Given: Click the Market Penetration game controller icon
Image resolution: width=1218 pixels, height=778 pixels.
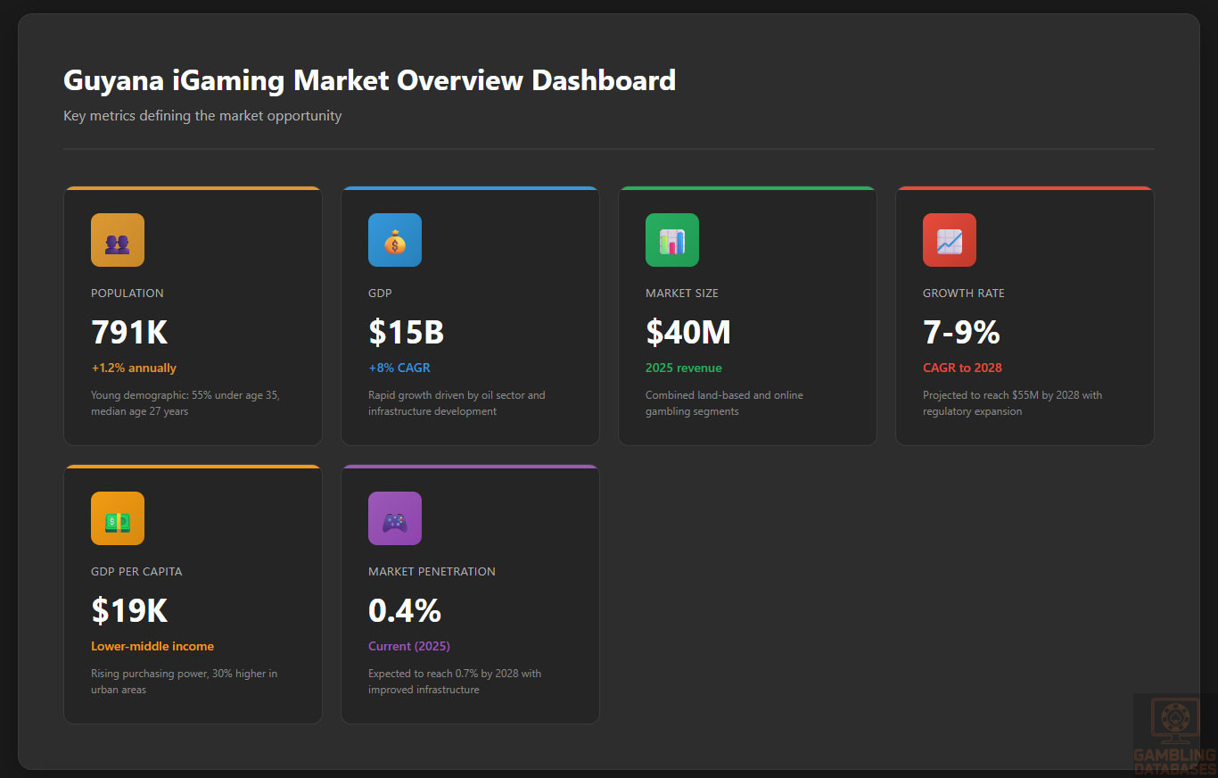Looking at the screenshot, I should pyautogui.click(x=395, y=518).
